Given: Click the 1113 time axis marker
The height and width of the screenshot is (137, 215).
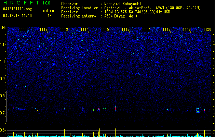Looking at the screenshot, I should coord(64,29).
